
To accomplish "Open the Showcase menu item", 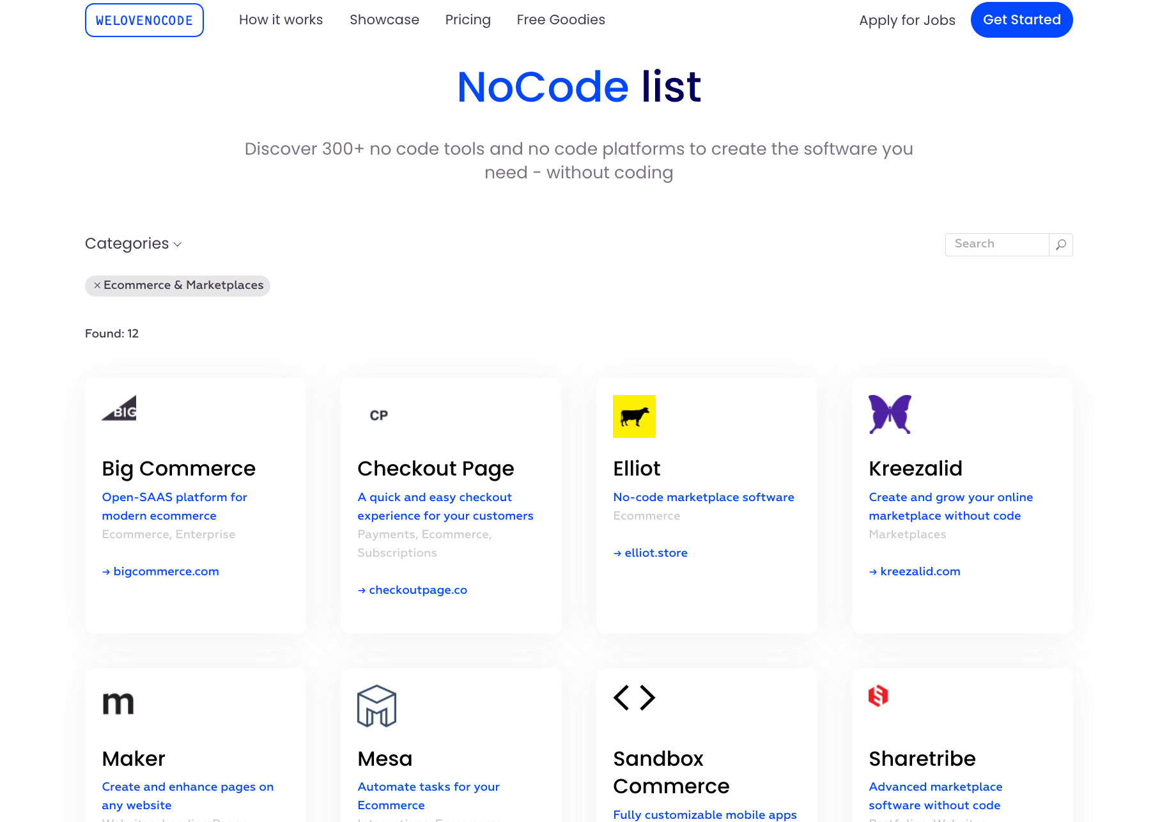I will point(384,20).
